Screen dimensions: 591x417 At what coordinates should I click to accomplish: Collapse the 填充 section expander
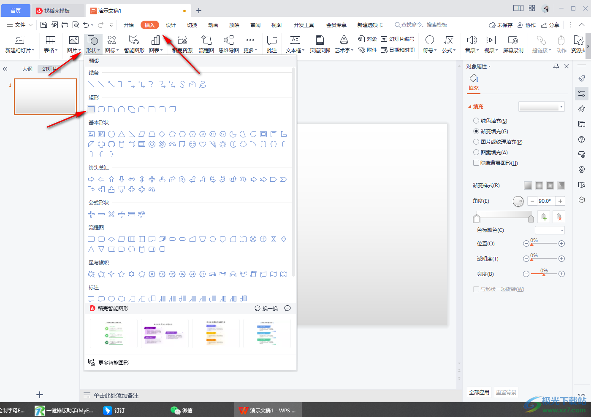(x=470, y=107)
